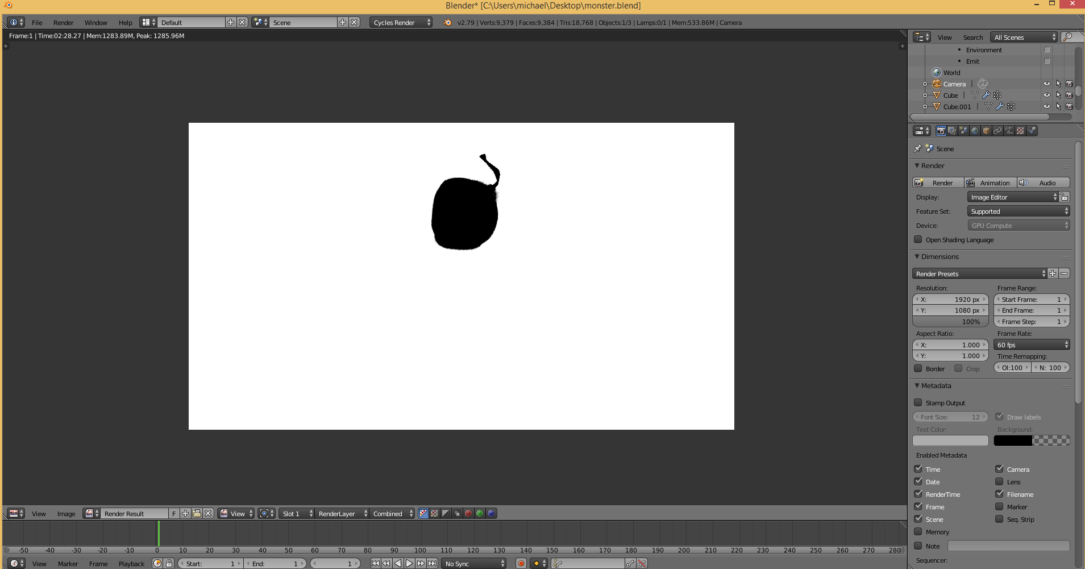Open the Object properties tab icon
1085x569 pixels.
986,131
